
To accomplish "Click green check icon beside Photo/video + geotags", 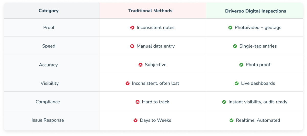I will point(230,28).
